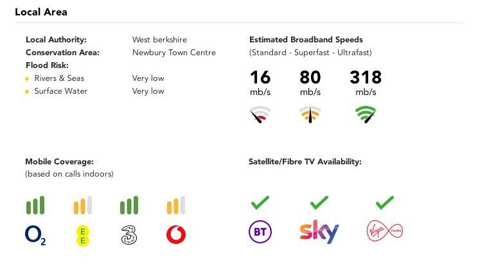Click the green ultrafast speed gauge
478x271 pixels.
pos(366,114)
